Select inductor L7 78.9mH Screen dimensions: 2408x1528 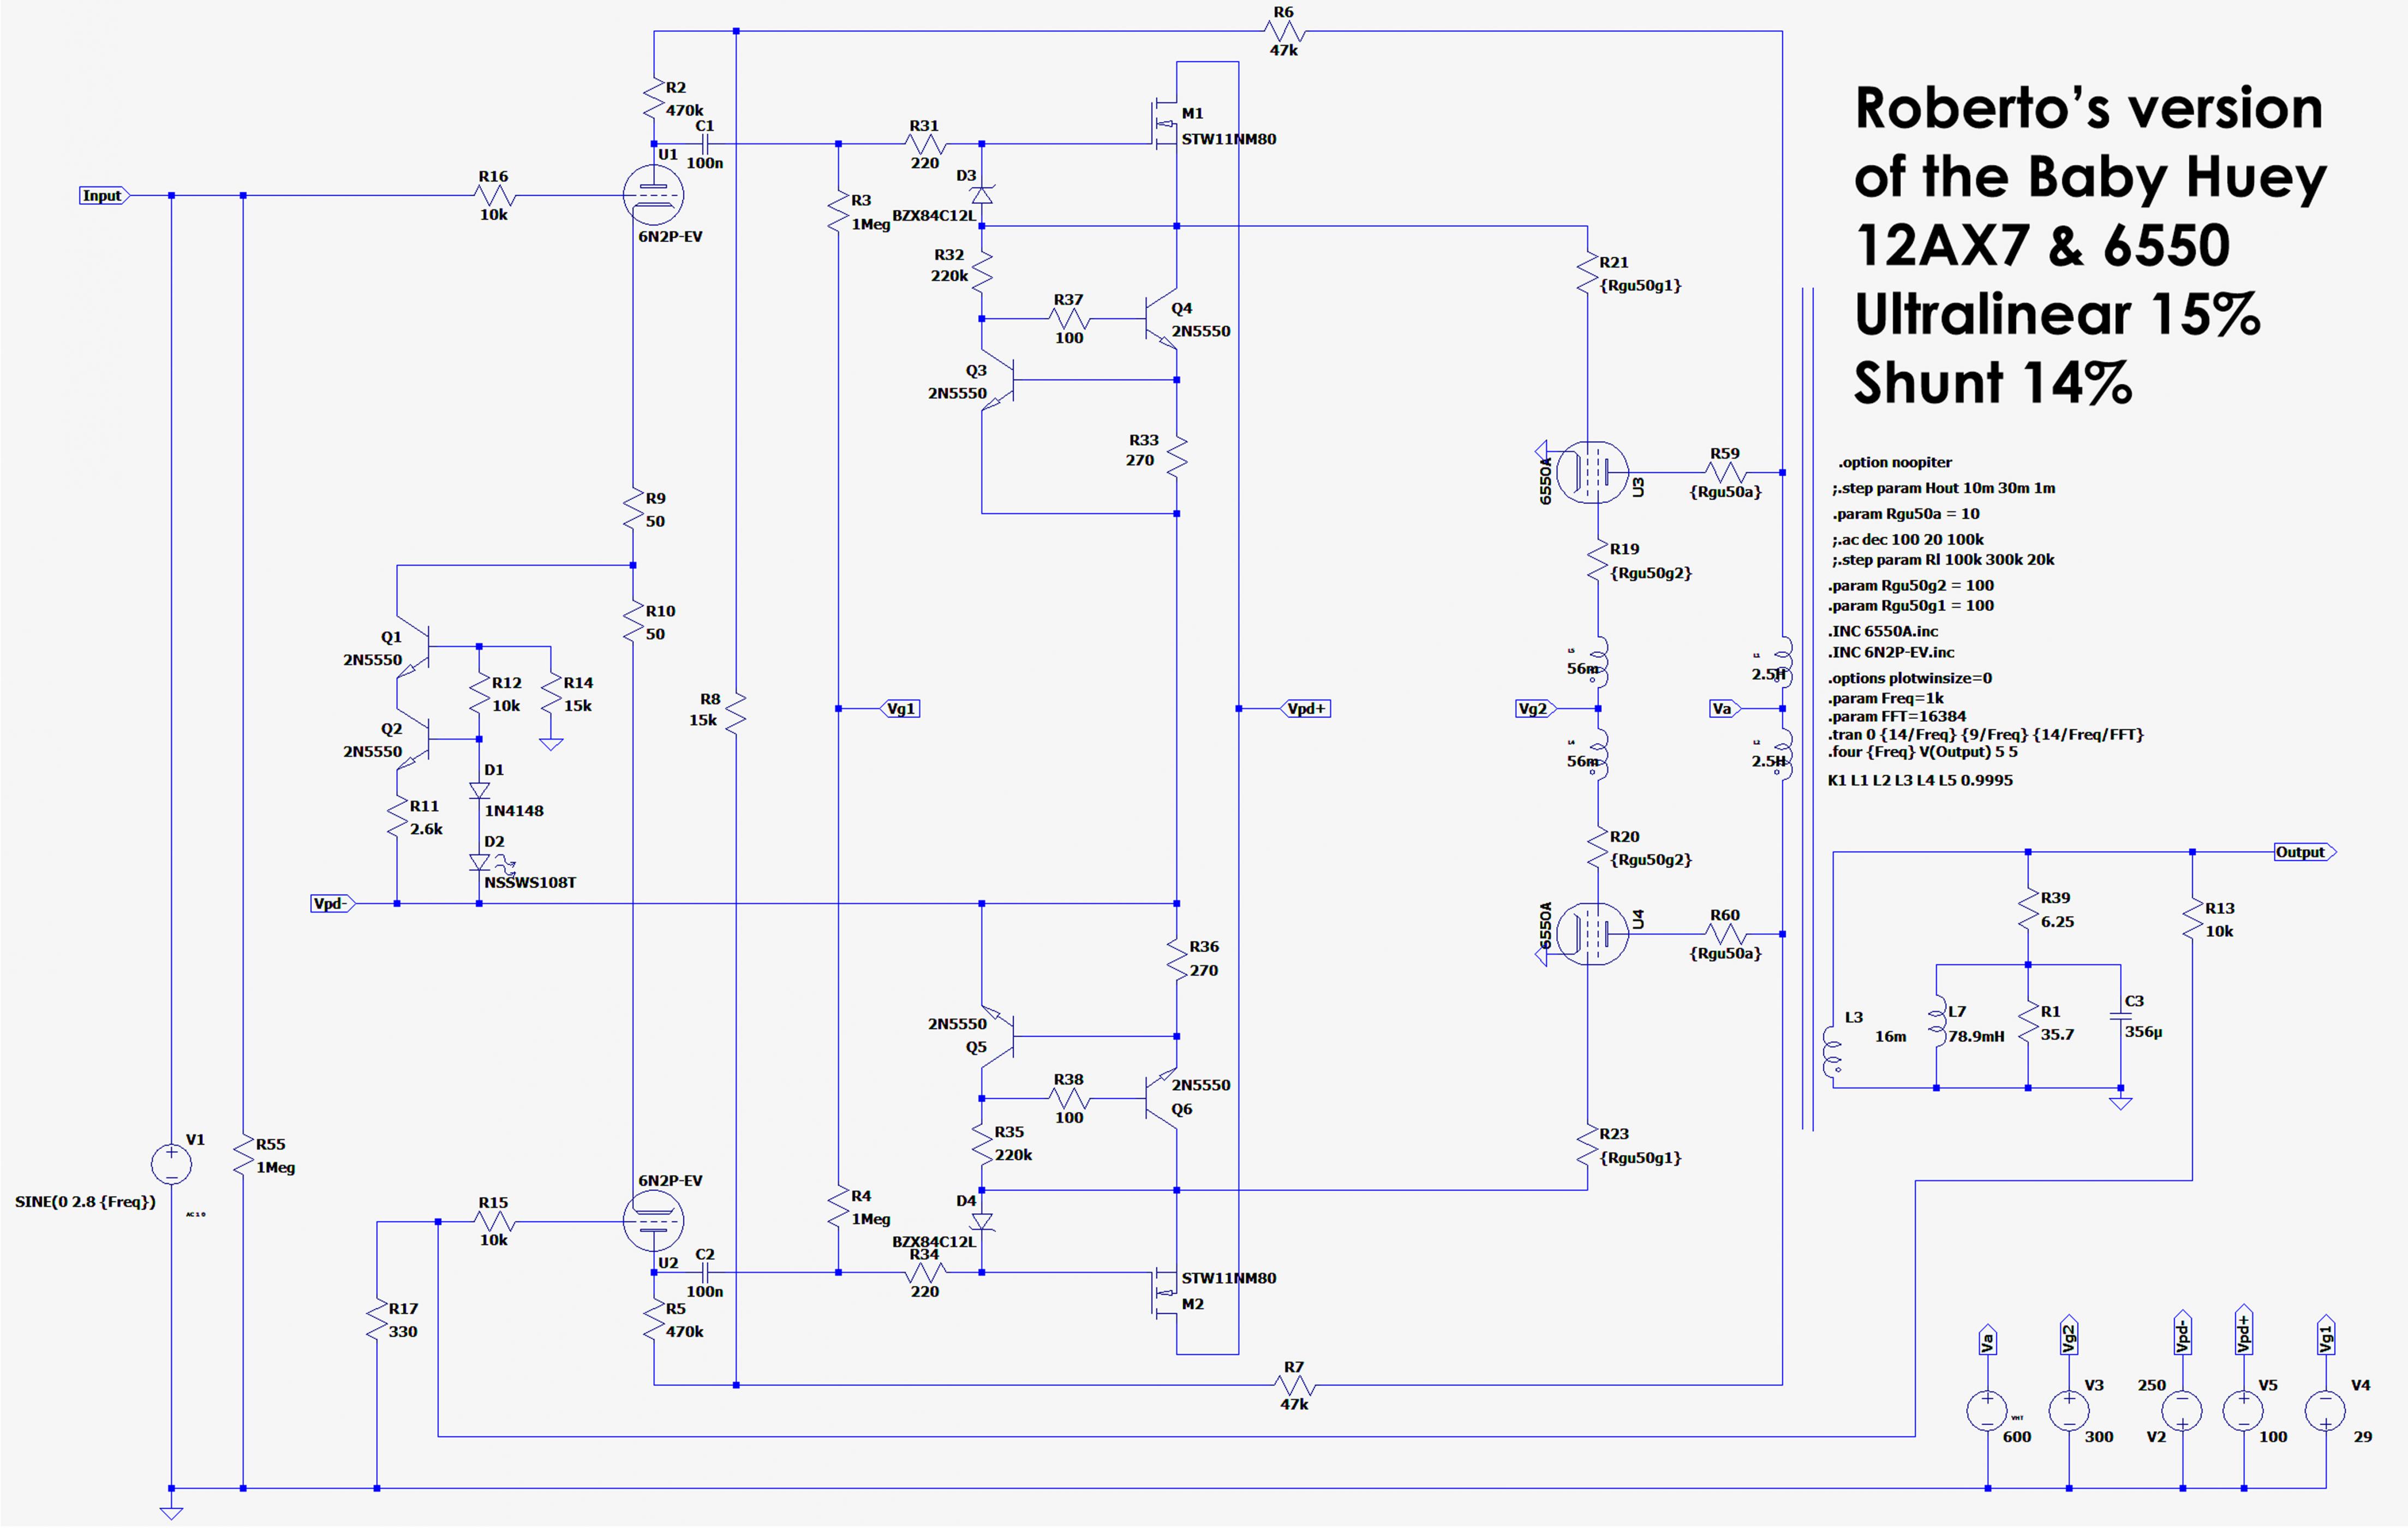coord(1938,1021)
